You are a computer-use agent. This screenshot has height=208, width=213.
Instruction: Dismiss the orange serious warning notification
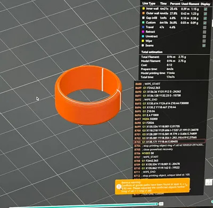point(186,185)
